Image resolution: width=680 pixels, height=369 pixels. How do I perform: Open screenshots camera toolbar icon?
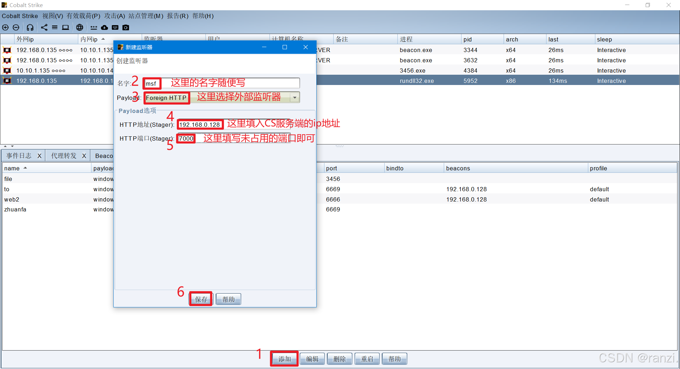tap(126, 27)
